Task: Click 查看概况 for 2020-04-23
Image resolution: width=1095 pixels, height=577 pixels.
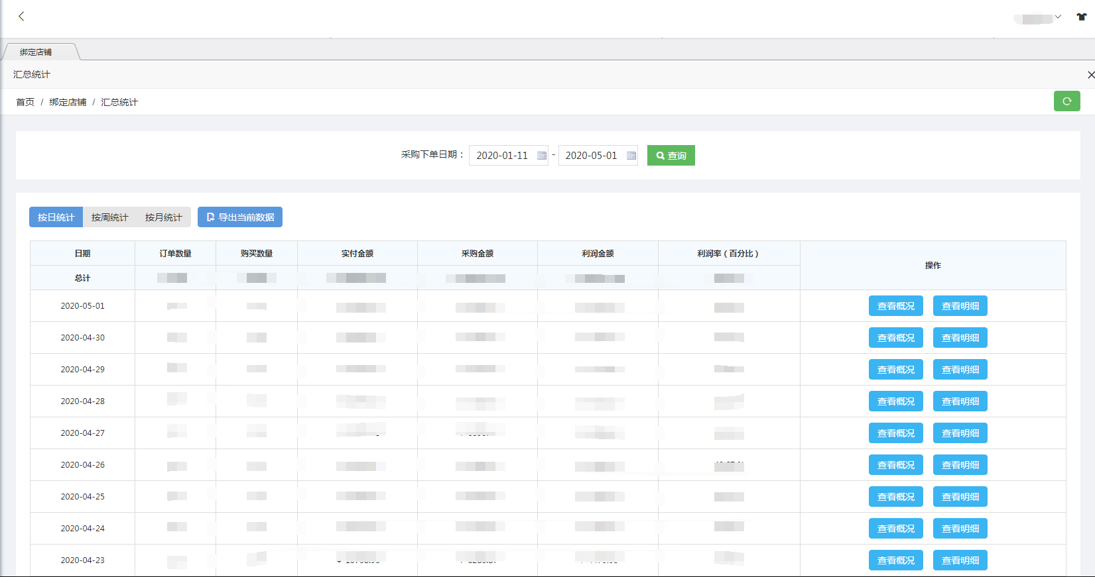Action: coord(896,560)
